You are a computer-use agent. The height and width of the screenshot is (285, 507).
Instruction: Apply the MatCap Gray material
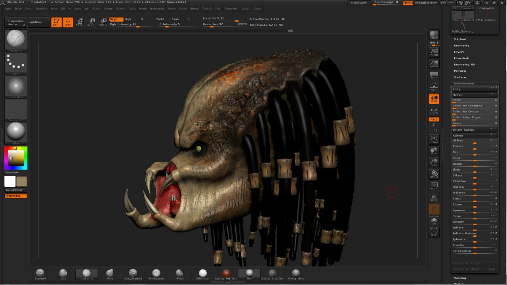pos(295,274)
